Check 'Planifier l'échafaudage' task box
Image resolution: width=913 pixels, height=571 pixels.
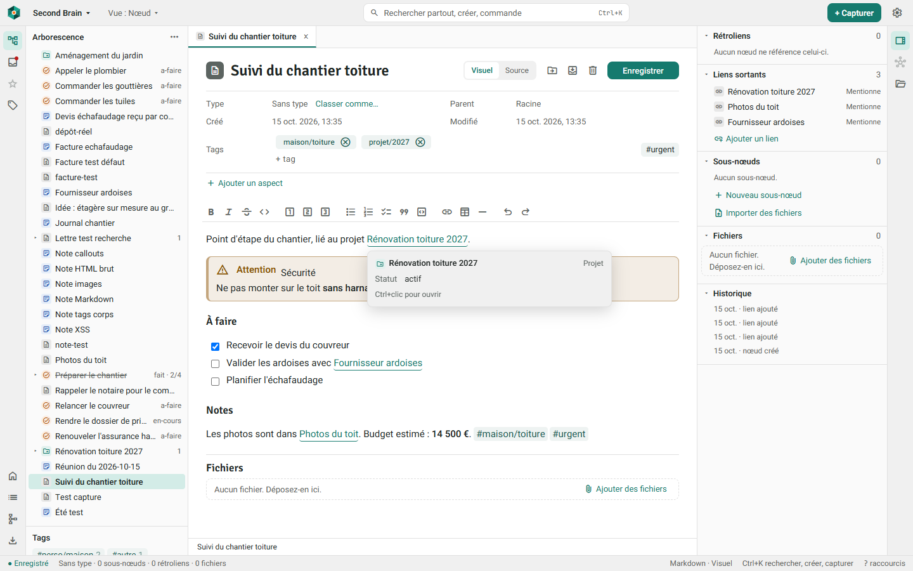pos(215,381)
